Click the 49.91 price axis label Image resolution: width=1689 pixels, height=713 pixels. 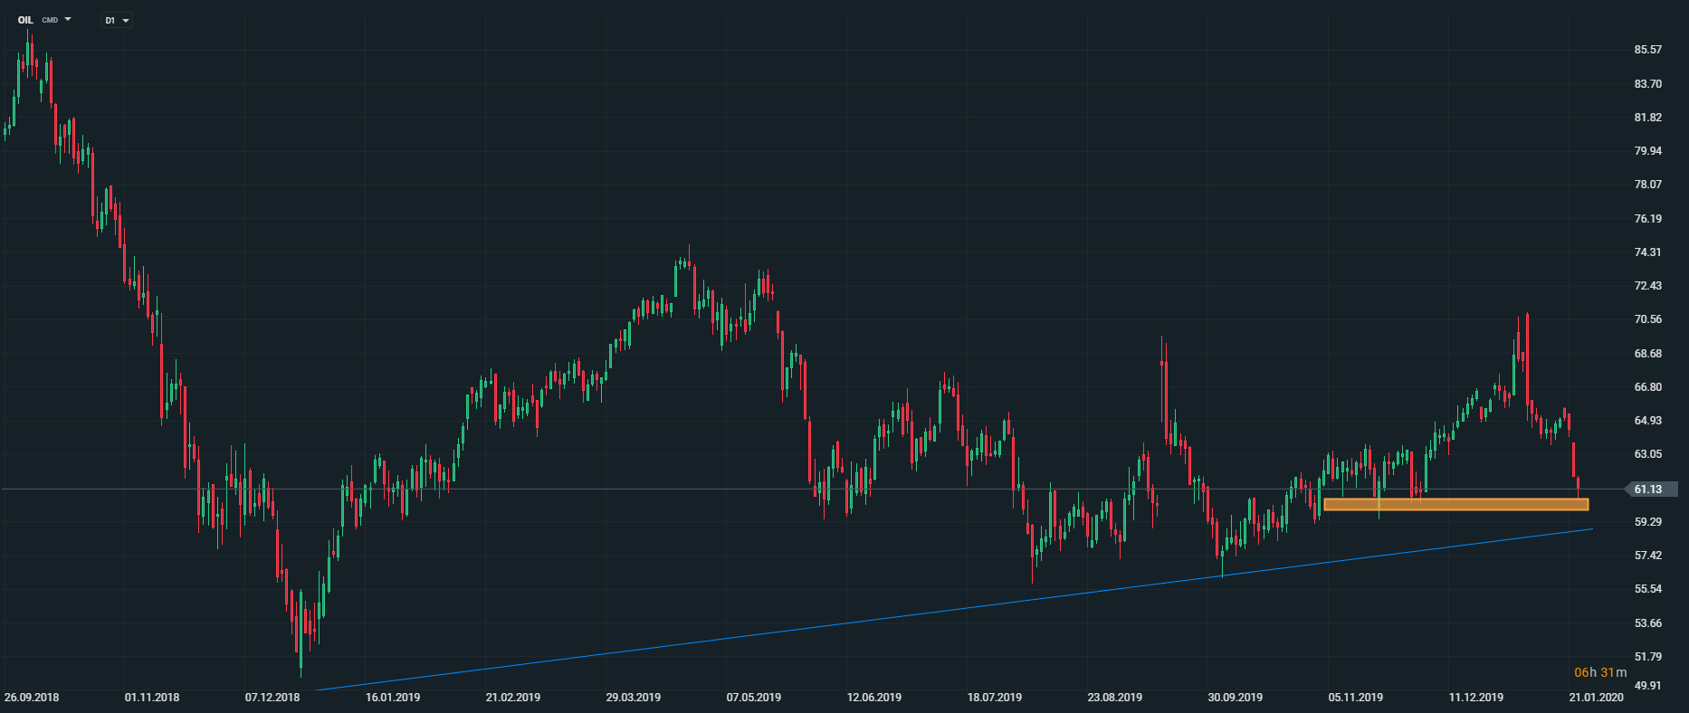(x=1647, y=685)
